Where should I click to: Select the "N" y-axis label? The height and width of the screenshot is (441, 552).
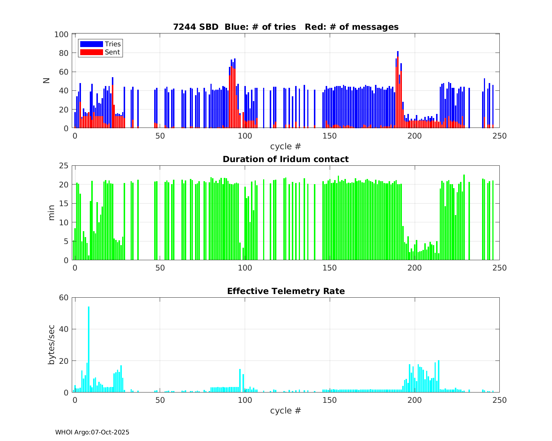[x=47, y=81]
